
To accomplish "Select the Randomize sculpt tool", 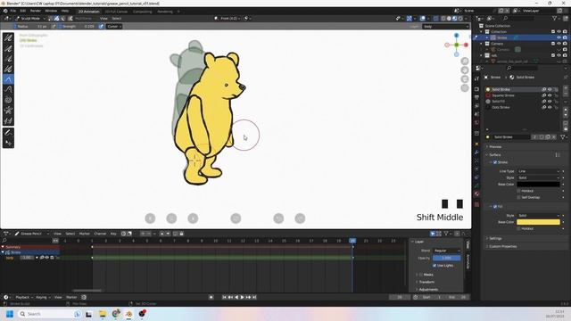I will [8, 69].
